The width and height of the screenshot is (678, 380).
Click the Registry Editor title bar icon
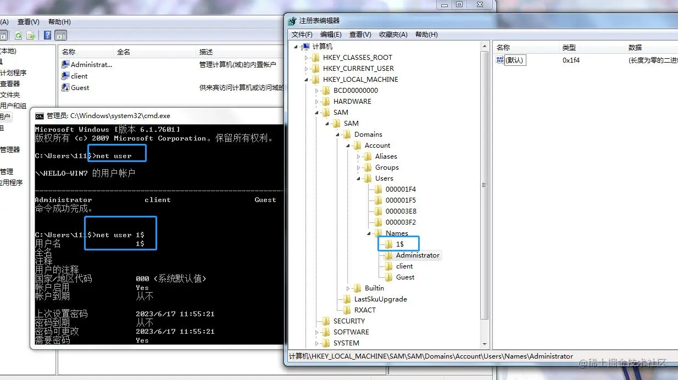(x=292, y=21)
